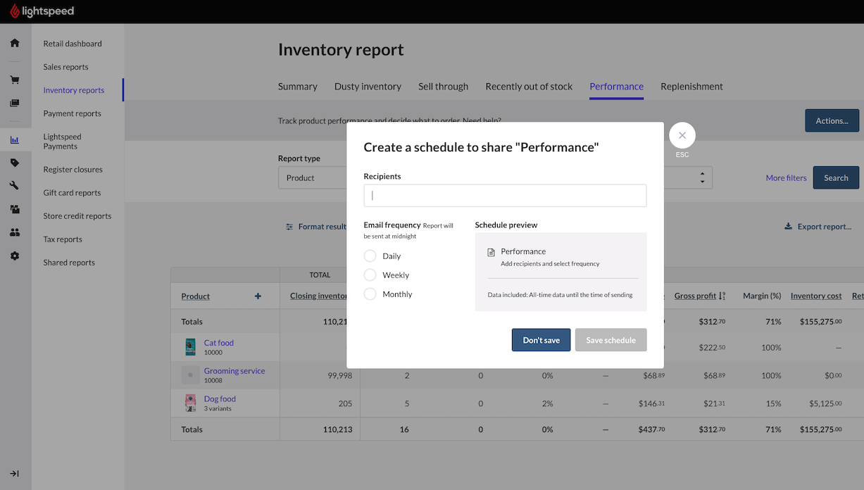
Task: Open the settings gear icon
Action: coord(15,256)
